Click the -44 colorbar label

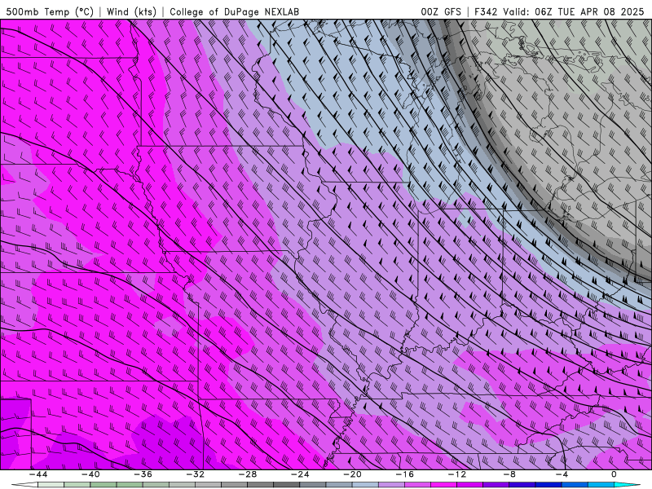(x=38, y=474)
